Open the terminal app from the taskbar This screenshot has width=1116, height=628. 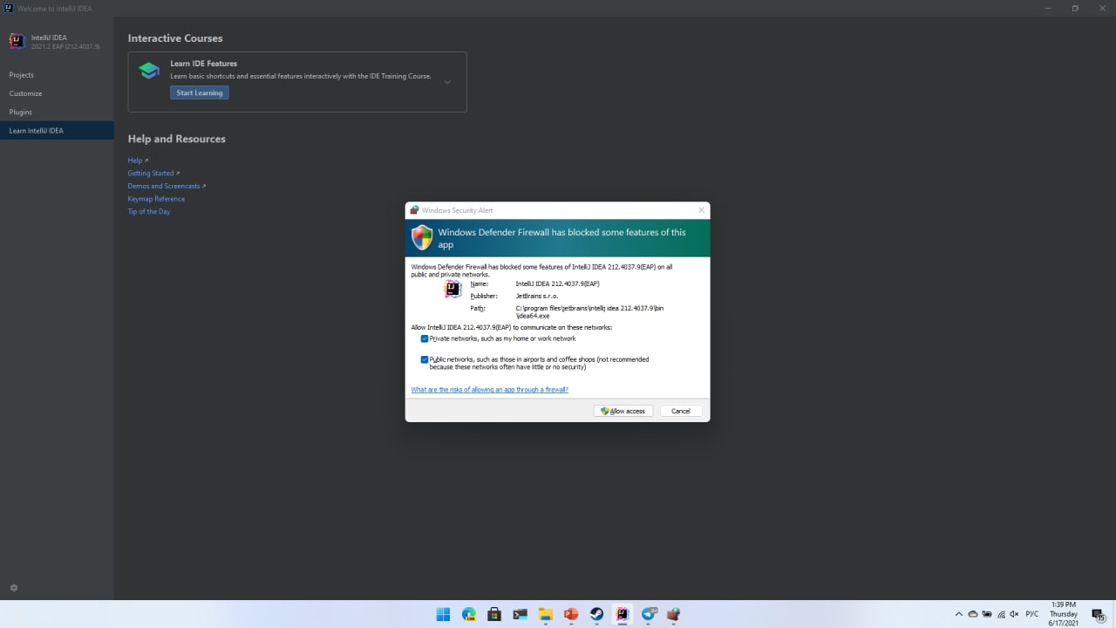click(x=520, y=614)
